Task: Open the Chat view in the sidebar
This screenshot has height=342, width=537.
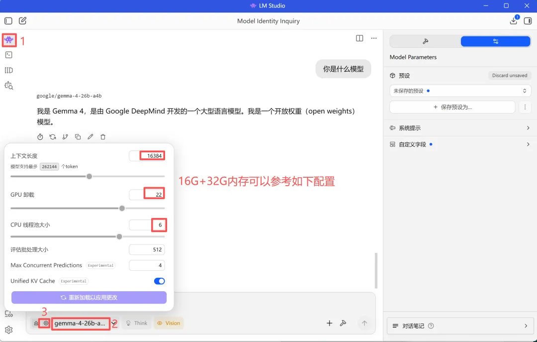Action: [x=9, y=40]
